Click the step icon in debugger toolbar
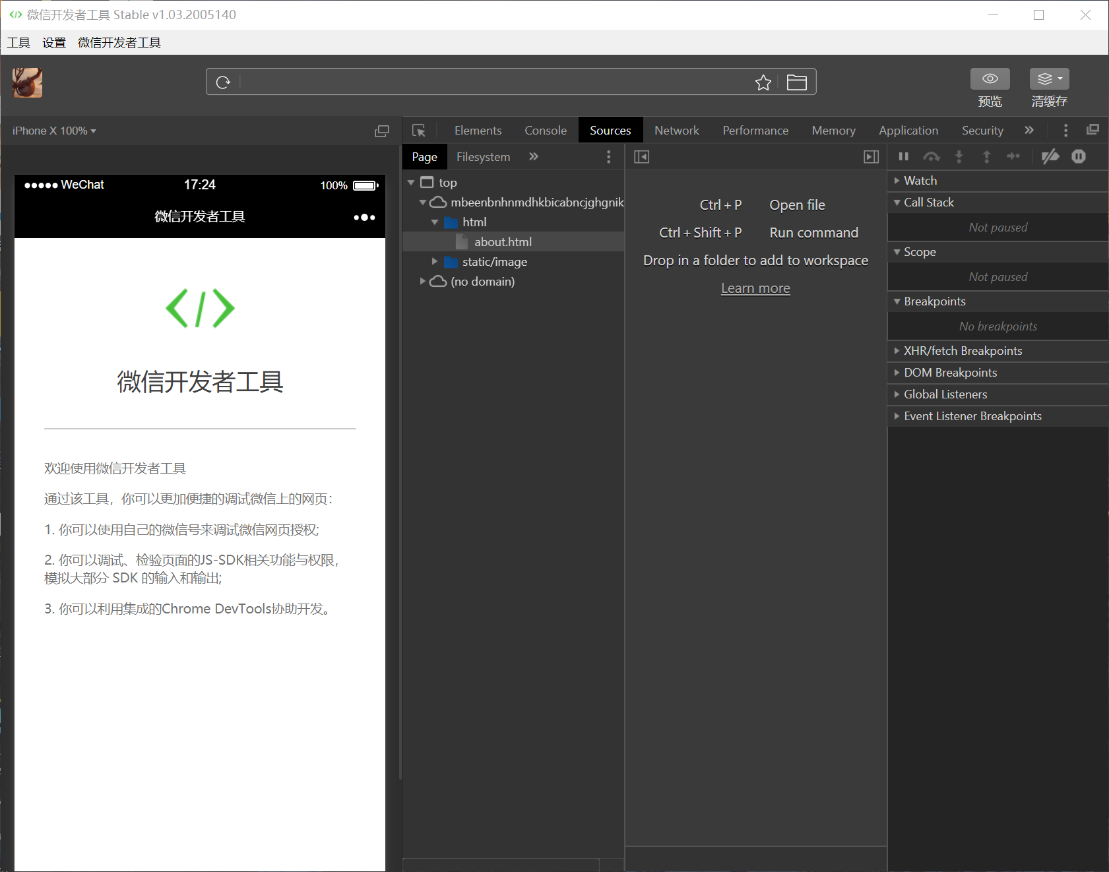The height and width of the screenshot is (872, 1109). (x=1013, y=156)
